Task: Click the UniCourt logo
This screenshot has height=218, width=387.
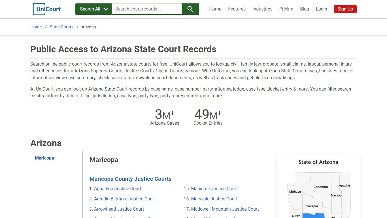Action: tap(47, 9)
